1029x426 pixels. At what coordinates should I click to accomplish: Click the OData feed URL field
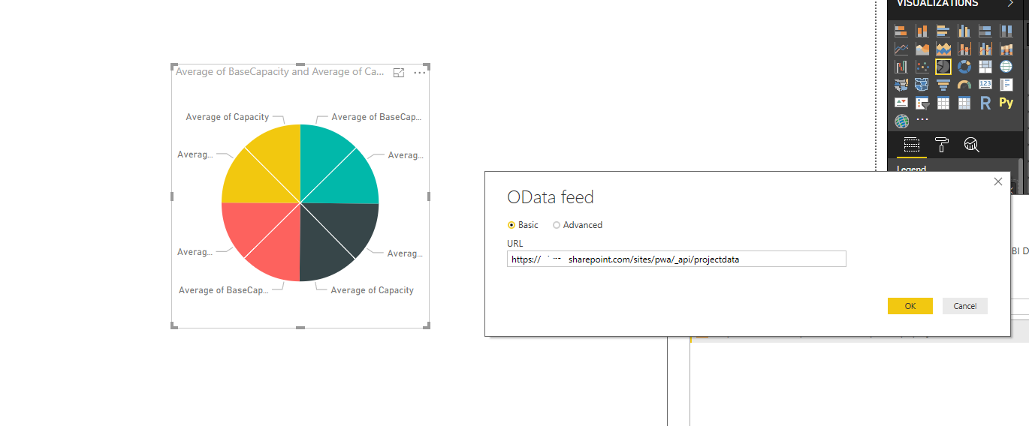coord(677,259)
